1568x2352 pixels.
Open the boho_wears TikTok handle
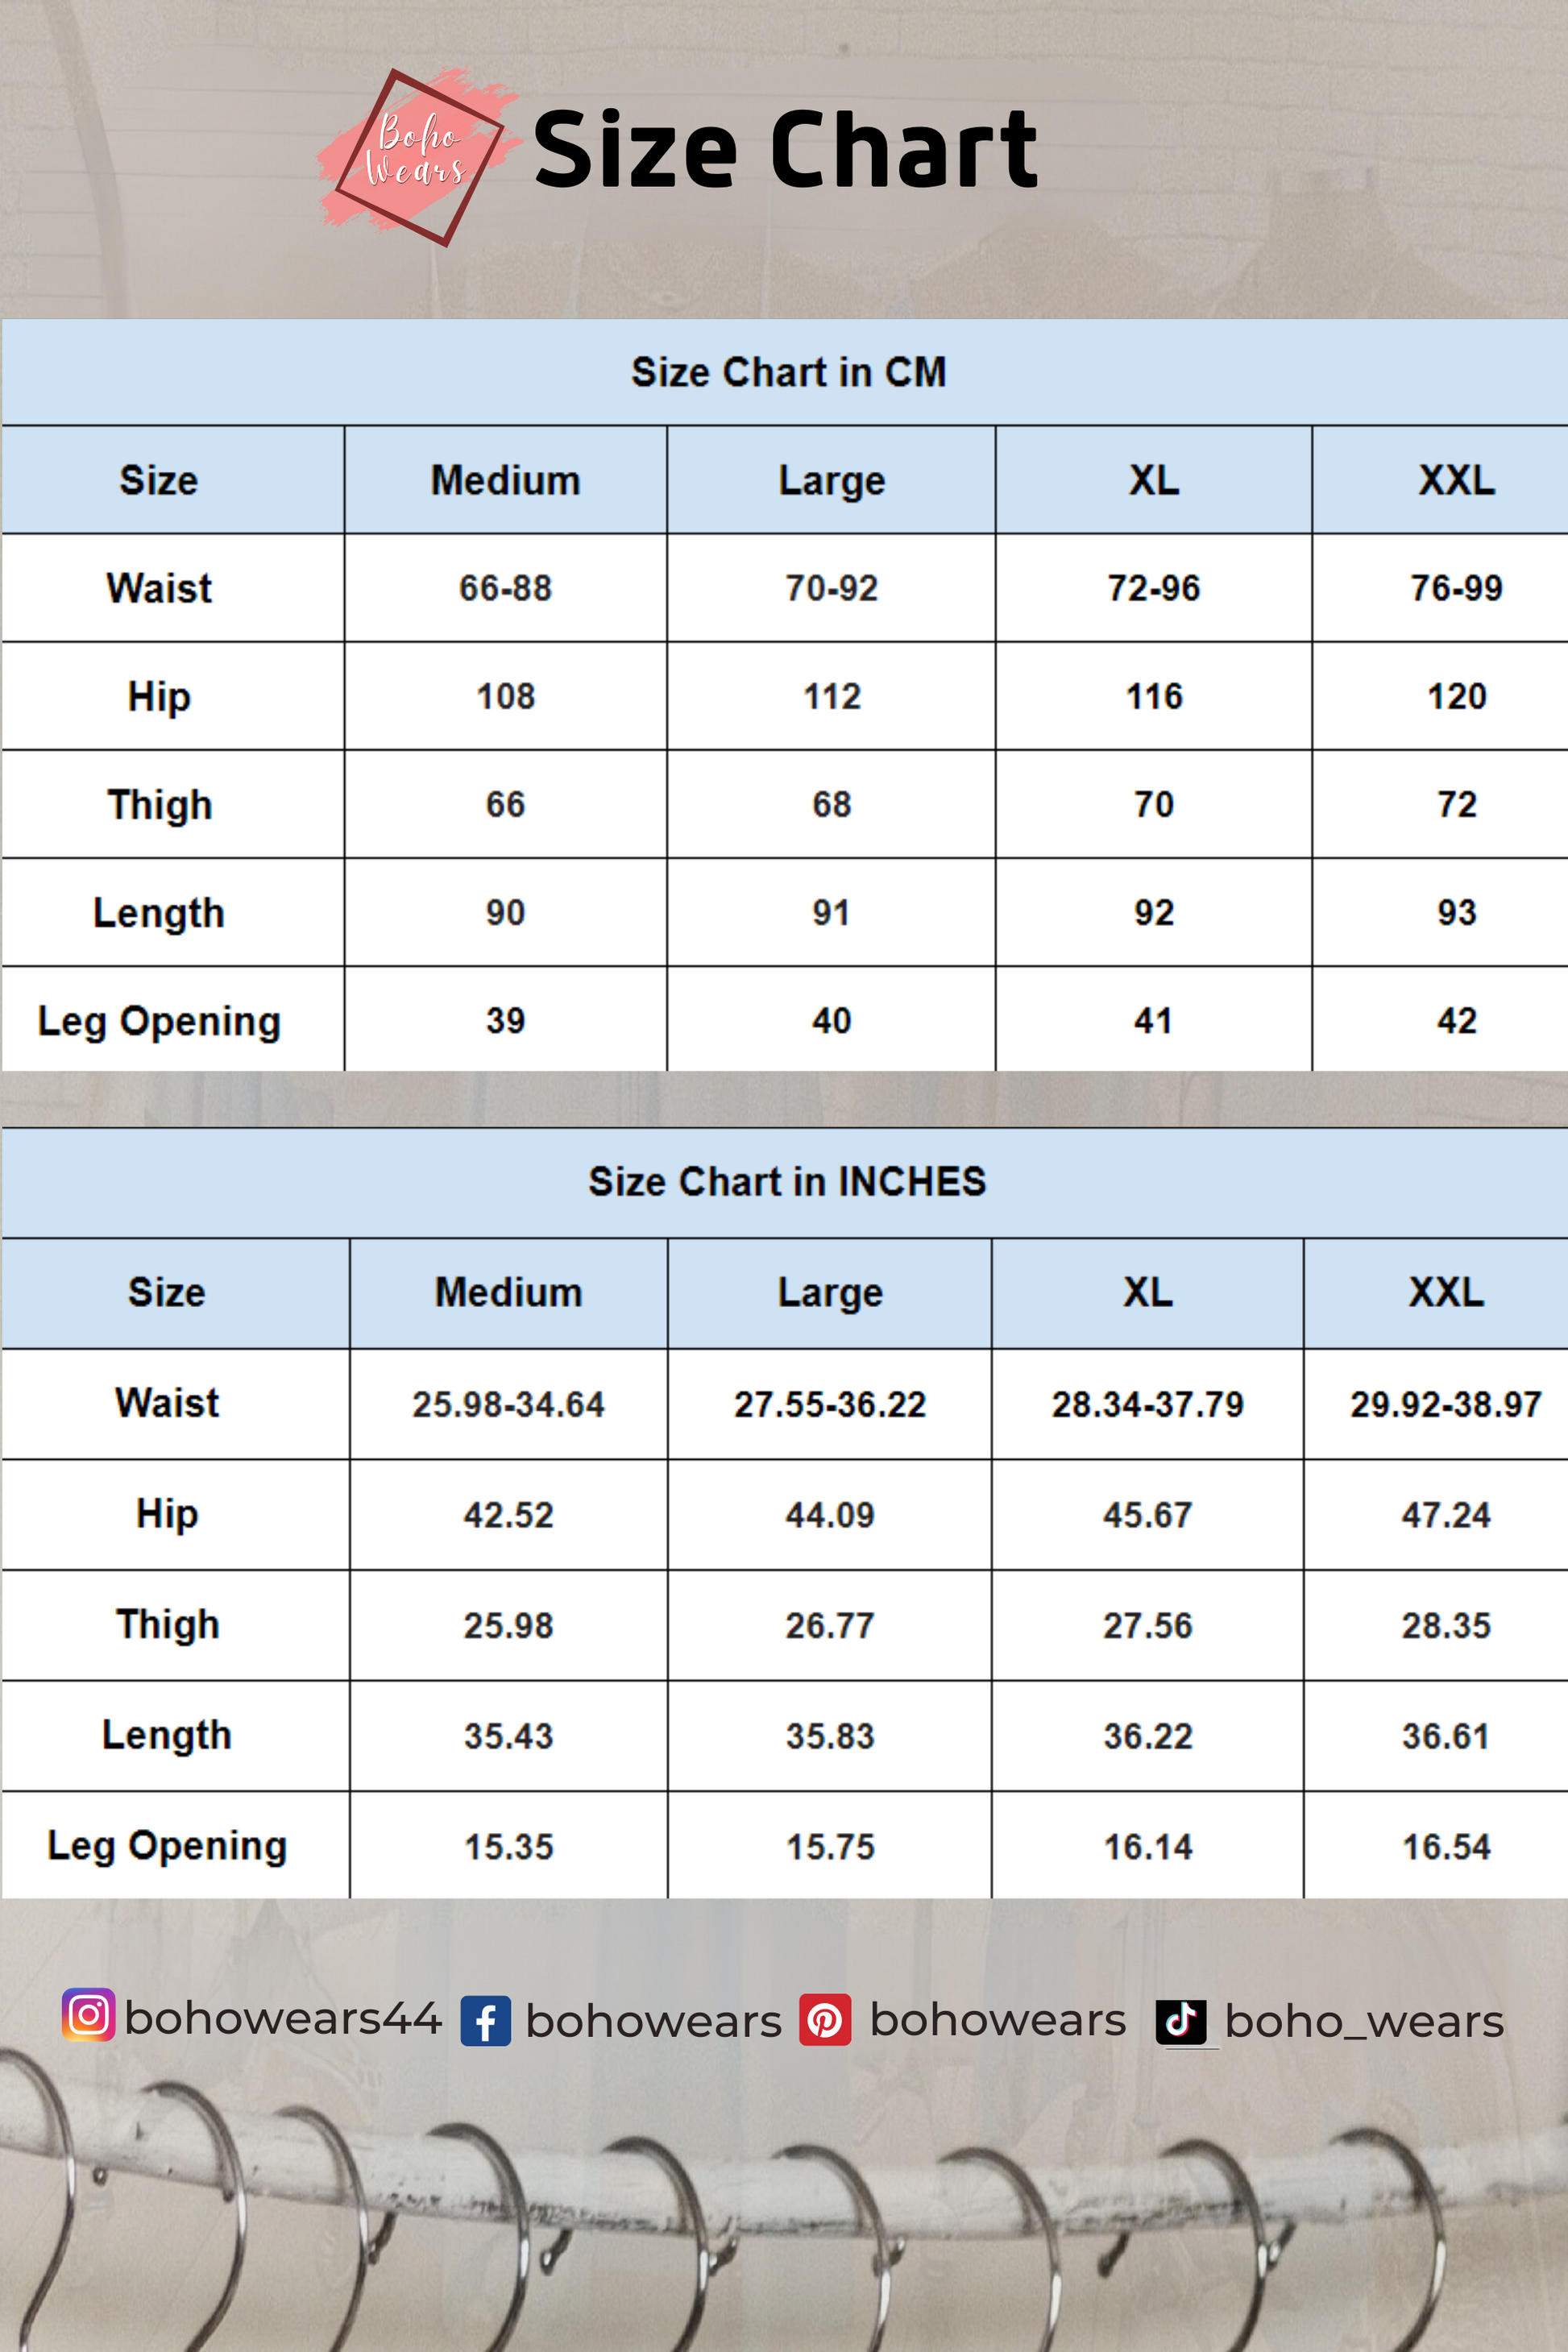tap(1364, 2022)
